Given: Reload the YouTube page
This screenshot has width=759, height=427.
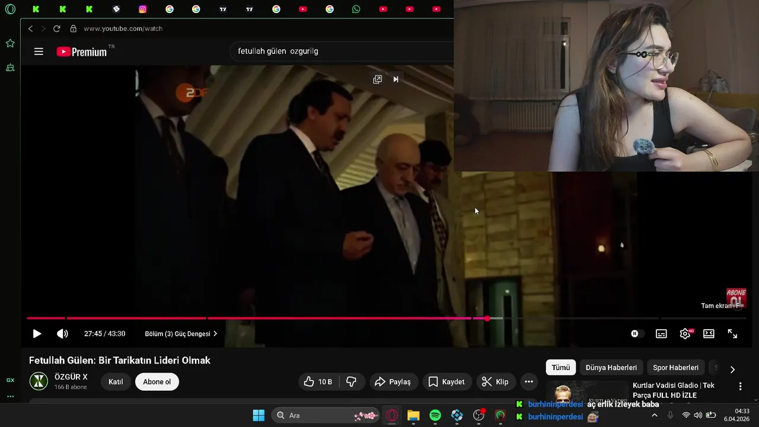Looking at the screenshot, I should point(56,28).
